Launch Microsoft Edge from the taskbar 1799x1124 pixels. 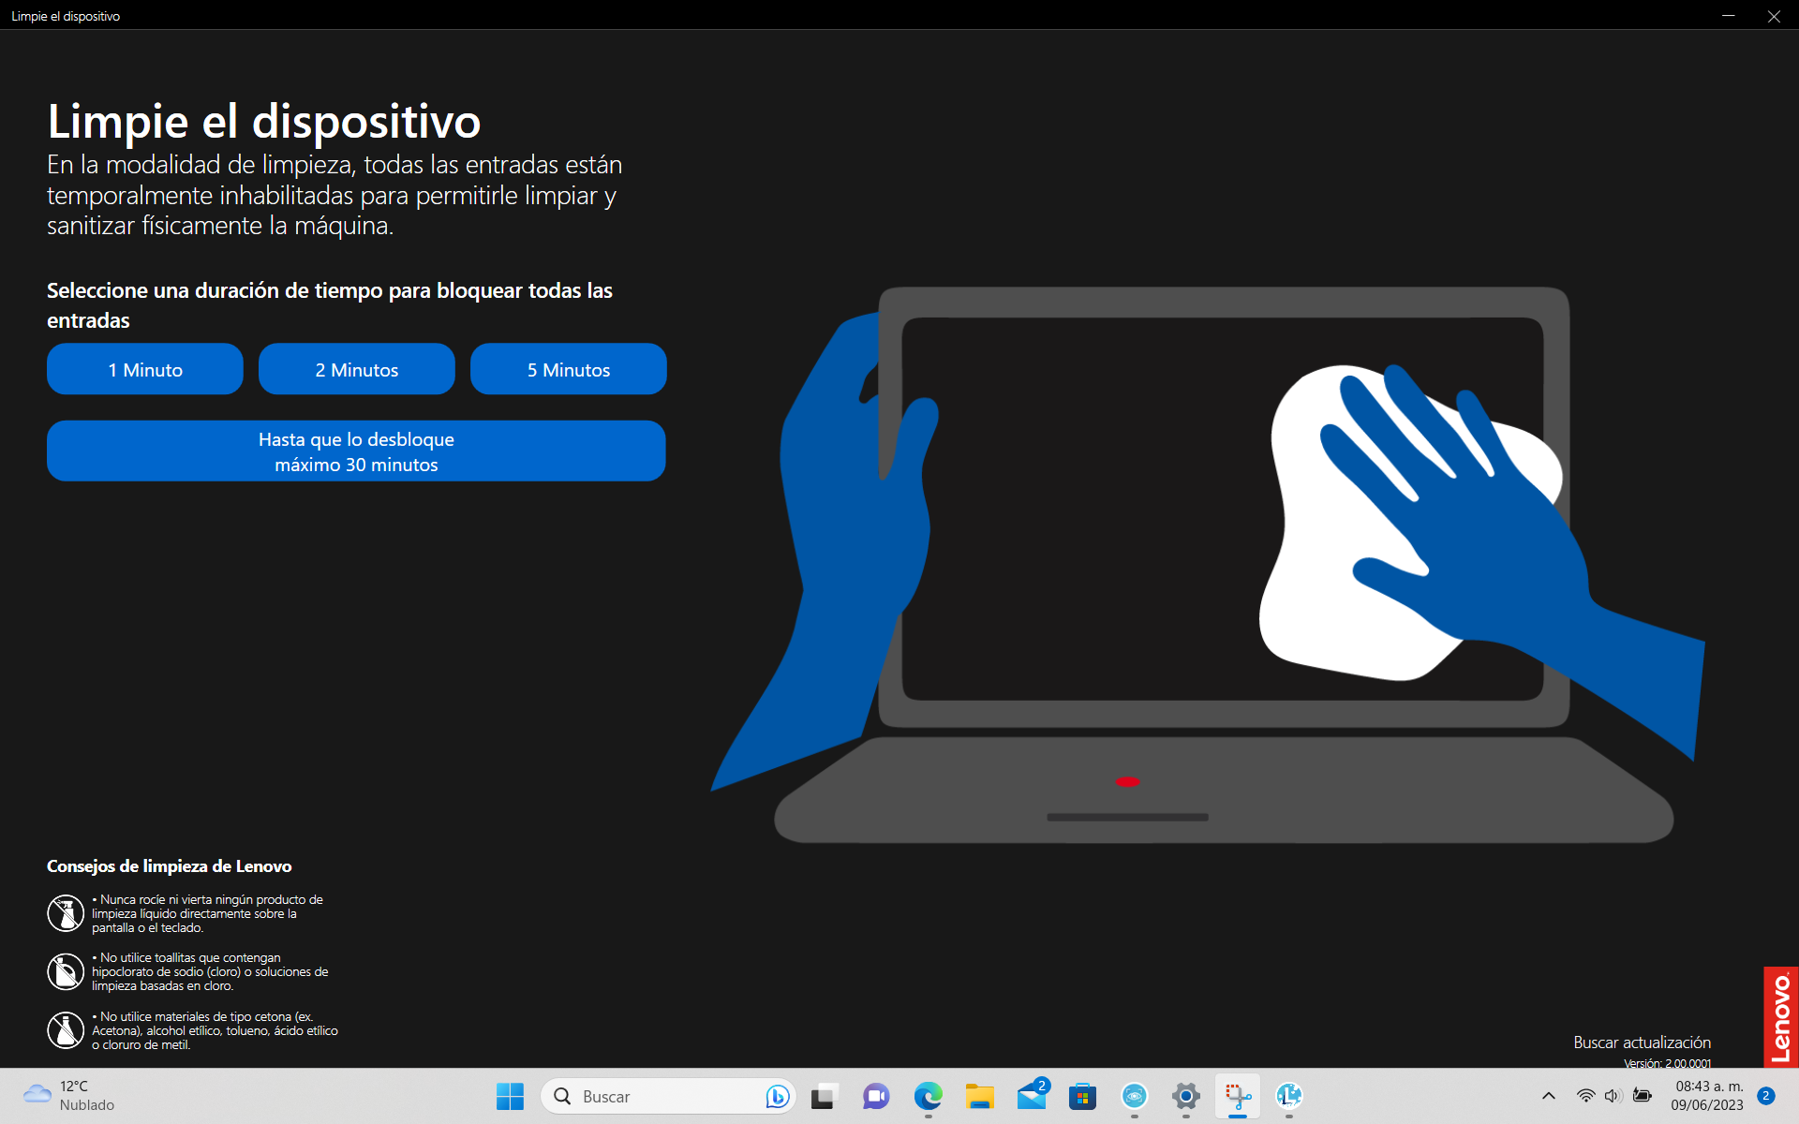pos(928,1096)
